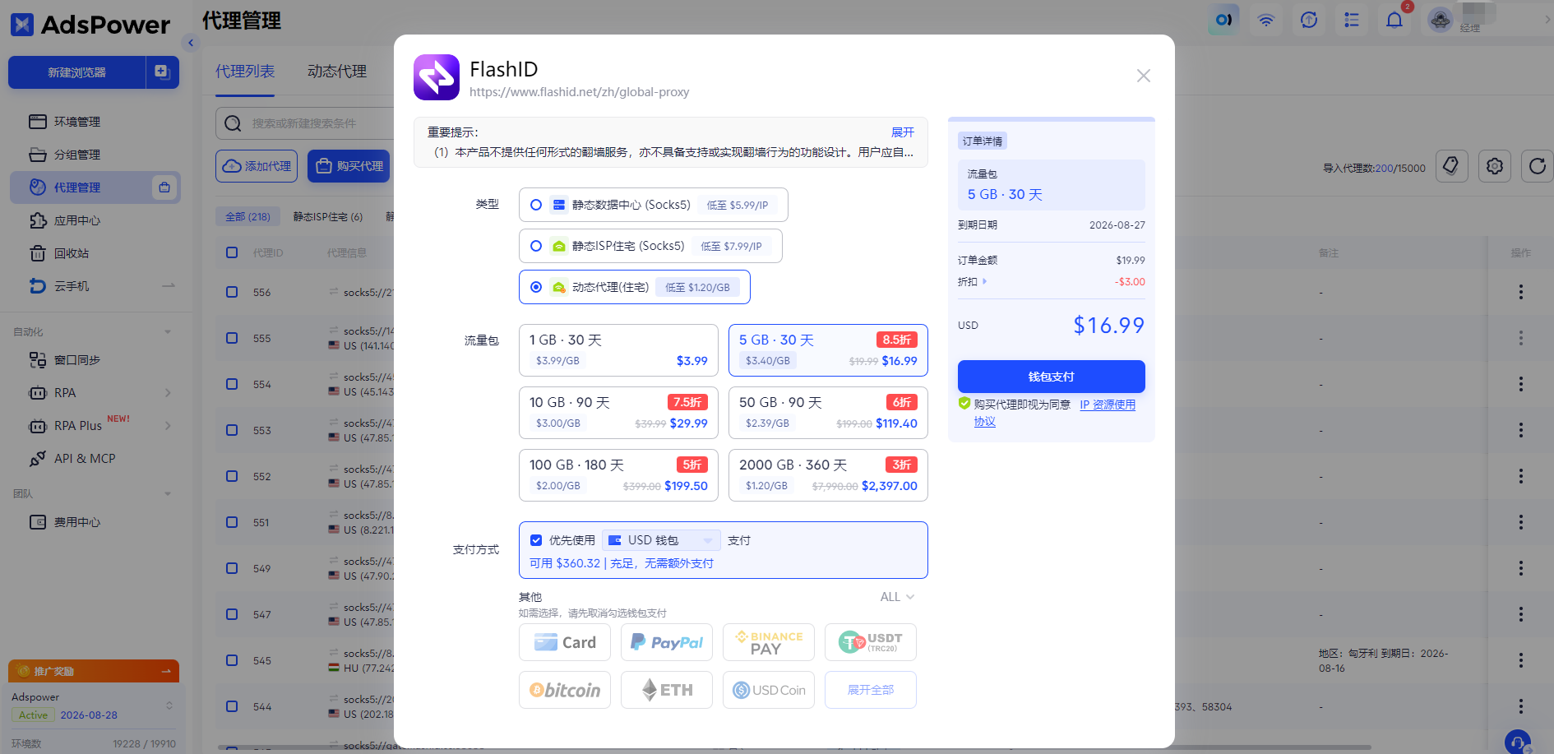Toggle prefer wallet payment checkbox
1554x754 pixels.
(536, 540)
